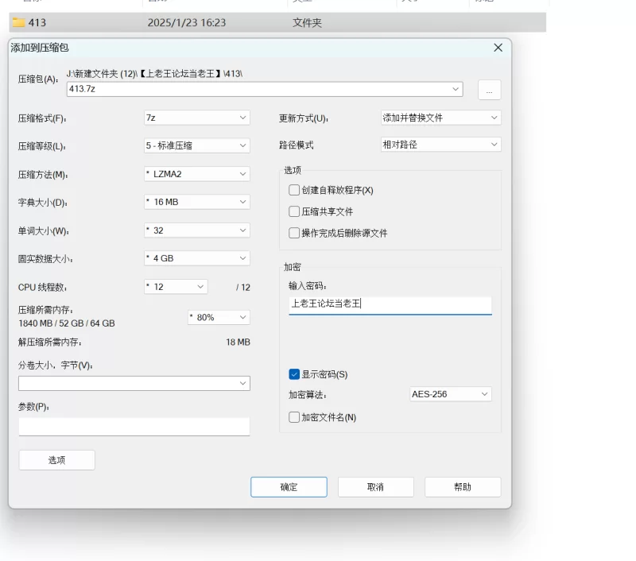Click the 帮助 button
Viewport: 636px width, 561px height.
(x=463, y=487)
